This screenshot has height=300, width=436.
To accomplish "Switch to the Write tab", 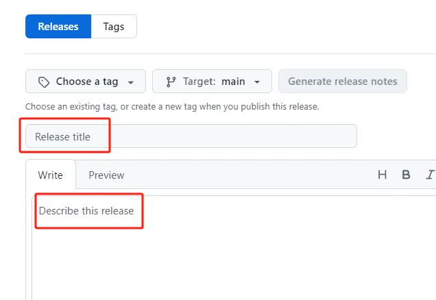I will coord(51,175).
